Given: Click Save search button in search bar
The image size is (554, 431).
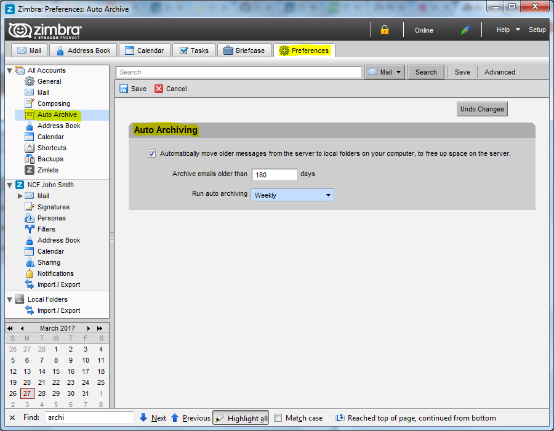Looking at the screenshot, I should point(462,72).
